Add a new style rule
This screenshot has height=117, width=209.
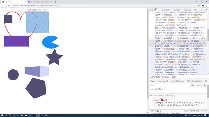205,85
